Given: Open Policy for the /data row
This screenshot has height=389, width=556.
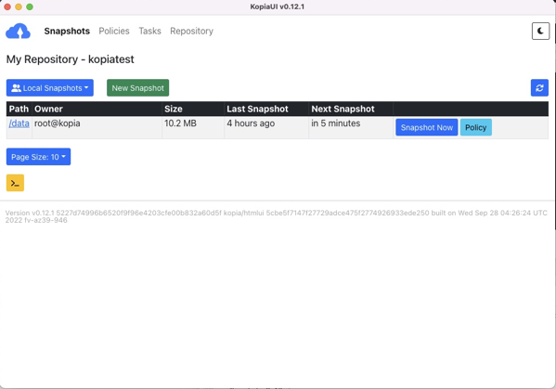Looking at the screenshot, I should click(x=476, y=128).
